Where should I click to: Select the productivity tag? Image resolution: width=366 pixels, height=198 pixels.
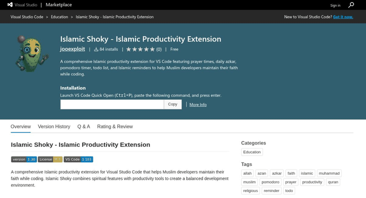coord(312,182)
